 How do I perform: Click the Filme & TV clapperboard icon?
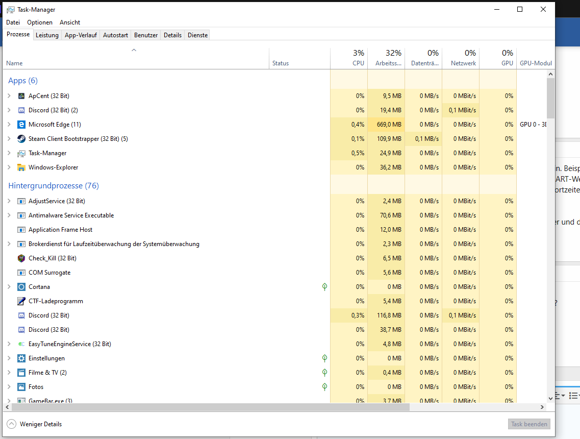[21, 373]
